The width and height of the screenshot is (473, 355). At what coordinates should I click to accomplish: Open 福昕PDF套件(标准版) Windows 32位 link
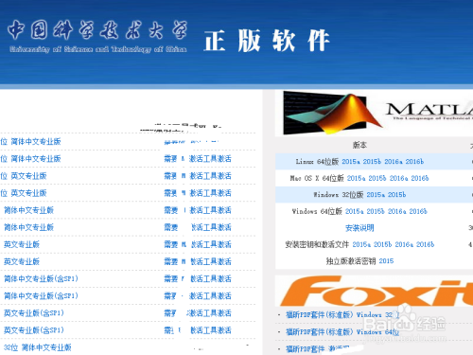click(342, 315)
